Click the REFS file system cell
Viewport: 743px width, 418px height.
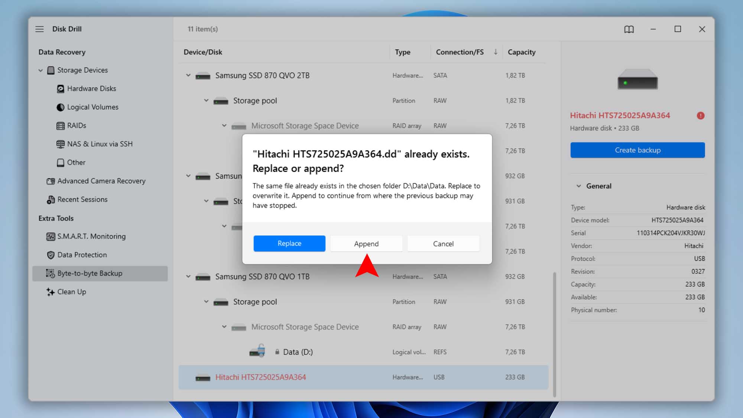(440, 352)
